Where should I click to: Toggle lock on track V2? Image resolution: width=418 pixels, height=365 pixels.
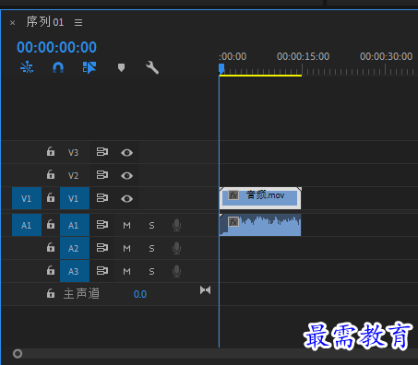click(x=51, y=175)
